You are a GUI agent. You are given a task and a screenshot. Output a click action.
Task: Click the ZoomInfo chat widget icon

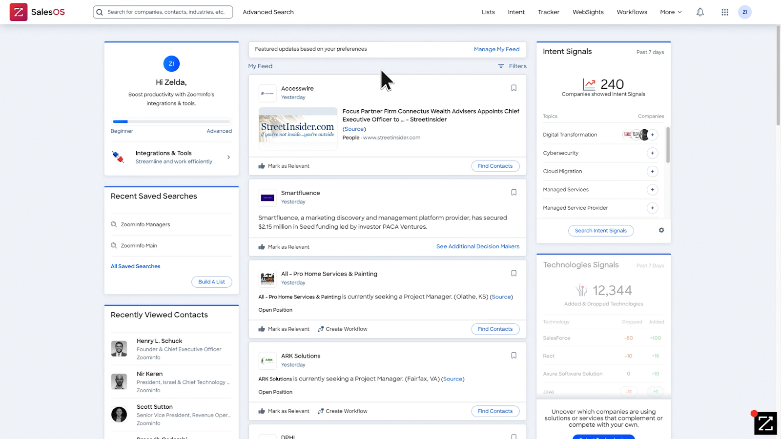click(x=765, y=423)
